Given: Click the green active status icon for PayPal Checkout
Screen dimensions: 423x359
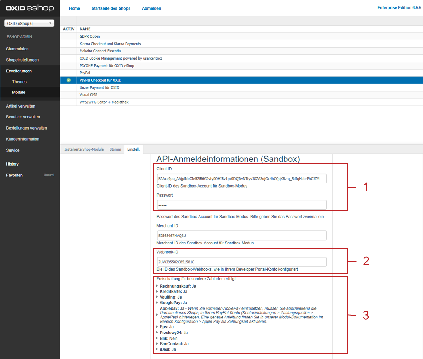Looking at the screenshot, I should [68, 80].
